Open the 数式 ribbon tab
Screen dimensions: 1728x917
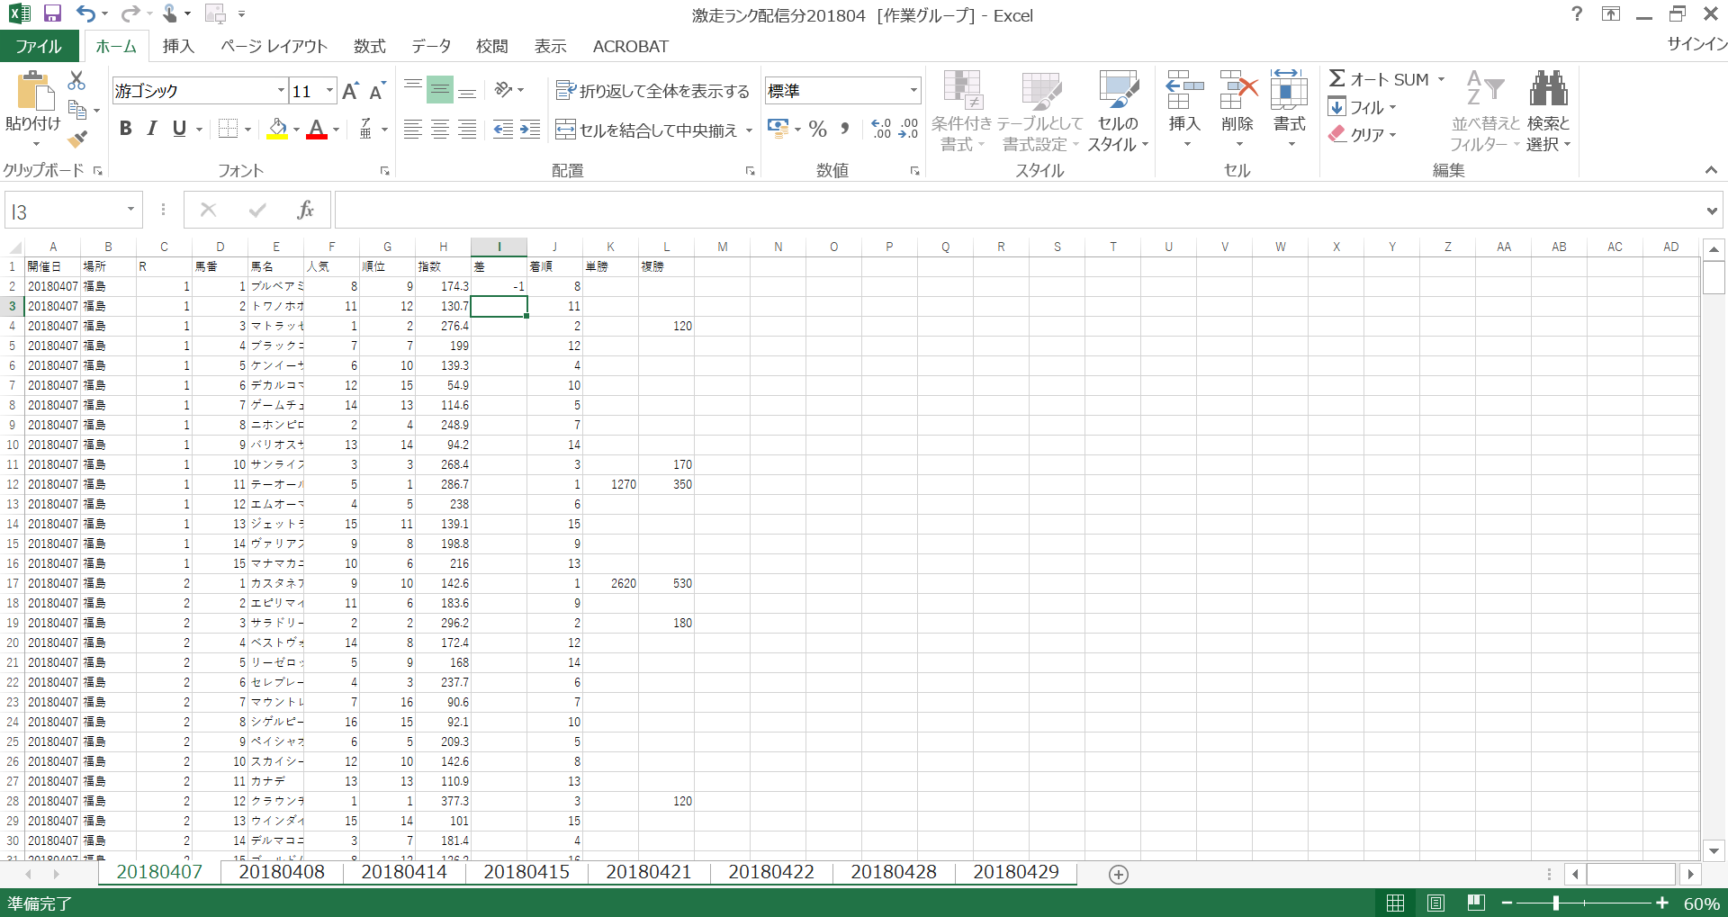pyautogui.click(x=369, y=46)
